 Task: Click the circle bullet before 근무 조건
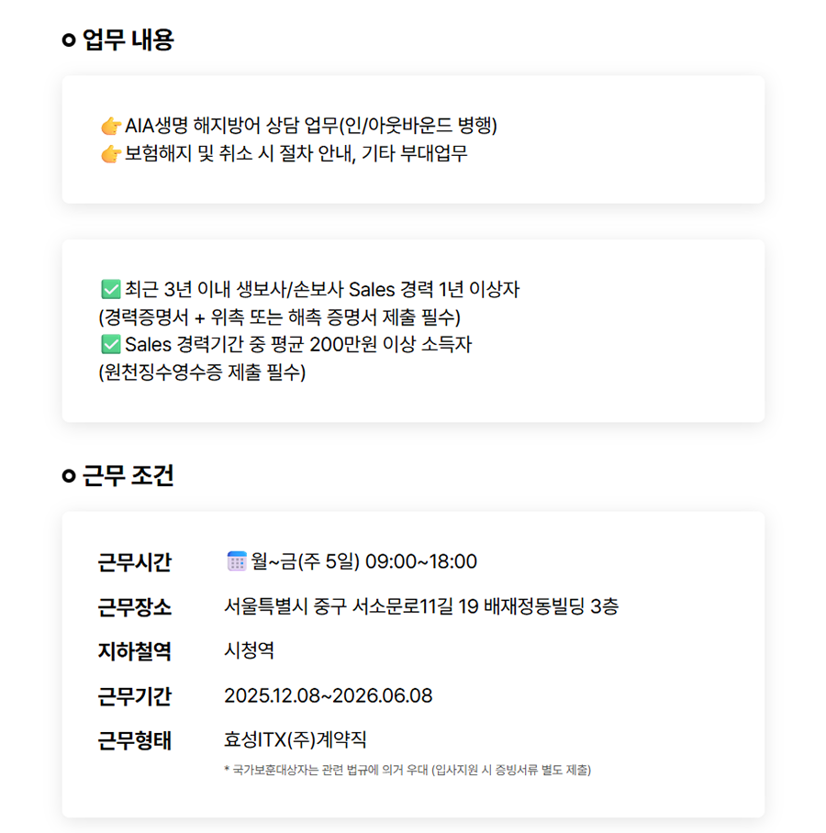(x=67, y=476)
